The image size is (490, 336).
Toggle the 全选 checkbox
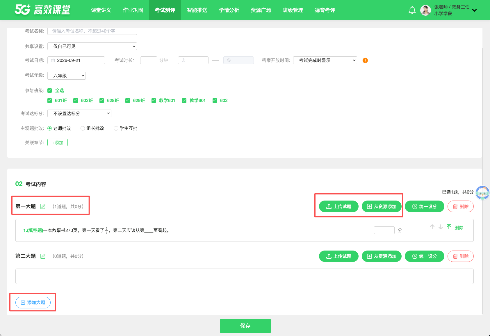[49, 91]
